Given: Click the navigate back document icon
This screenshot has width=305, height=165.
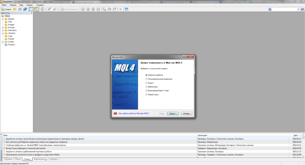Looking at the screenshot, I should pos(42,9).
